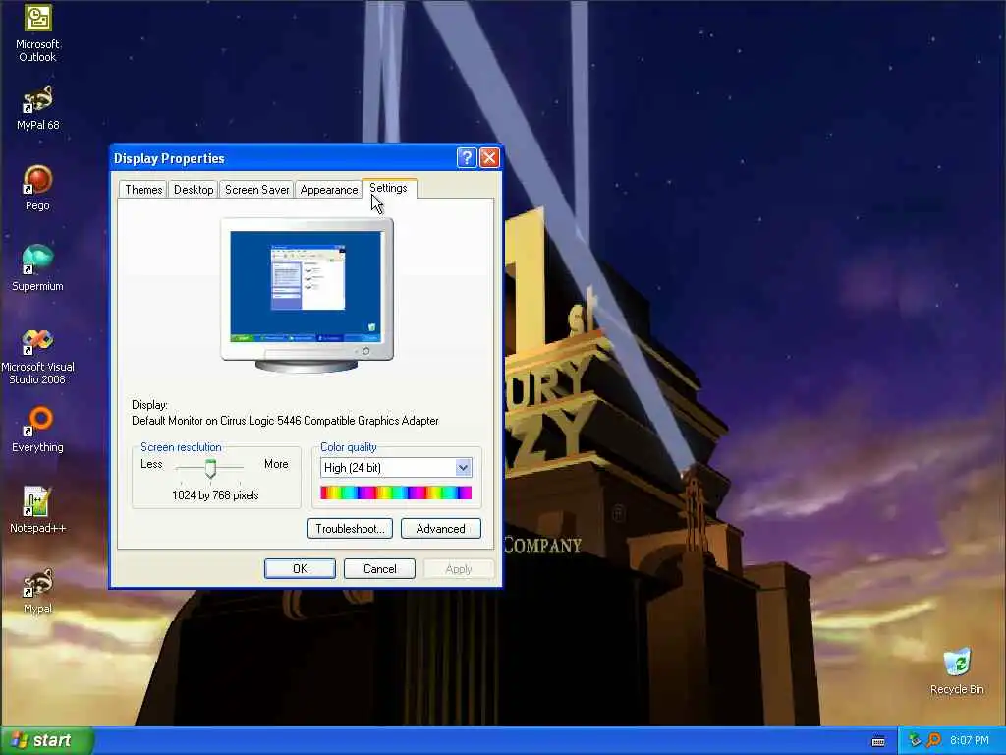Click the clock showing 8:07 PM

970,740
